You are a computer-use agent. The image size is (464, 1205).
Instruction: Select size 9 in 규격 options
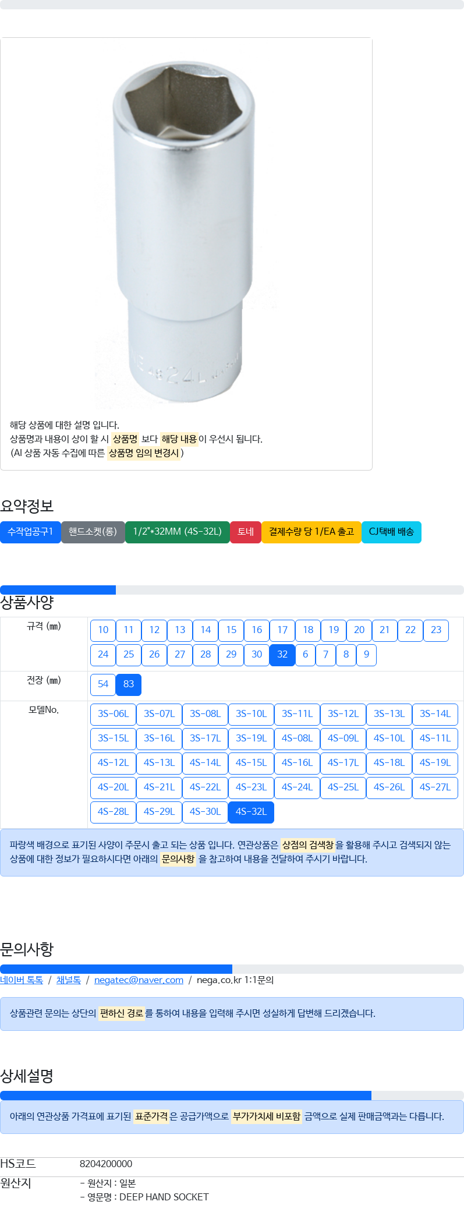click(x=366, y=655)
